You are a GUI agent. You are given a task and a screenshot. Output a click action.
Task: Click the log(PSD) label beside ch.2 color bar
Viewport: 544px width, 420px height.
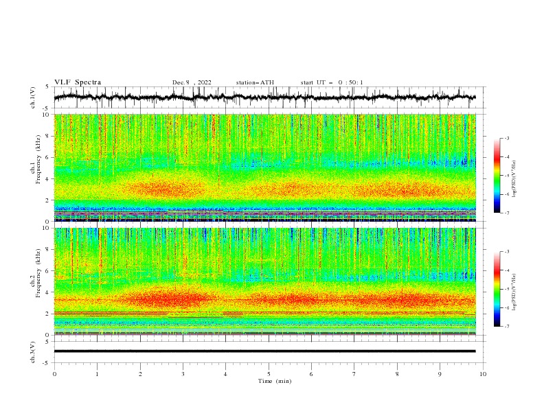(514, 292)
